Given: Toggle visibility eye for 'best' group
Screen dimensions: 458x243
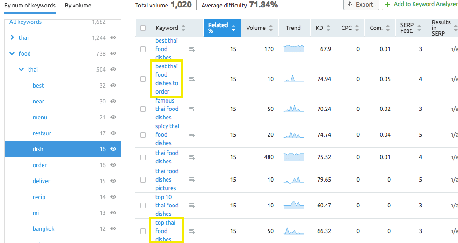Looking at the screenshot, I should pyautogui.click(x=113, y=85).
